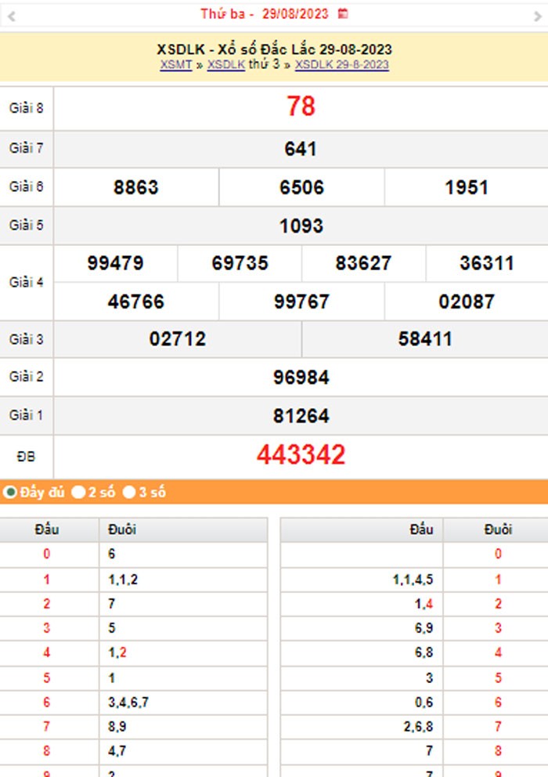Go to next day's results arrow
Image resolution: width=548 pixels, height=777 pixels.
[x=537, y=16]
